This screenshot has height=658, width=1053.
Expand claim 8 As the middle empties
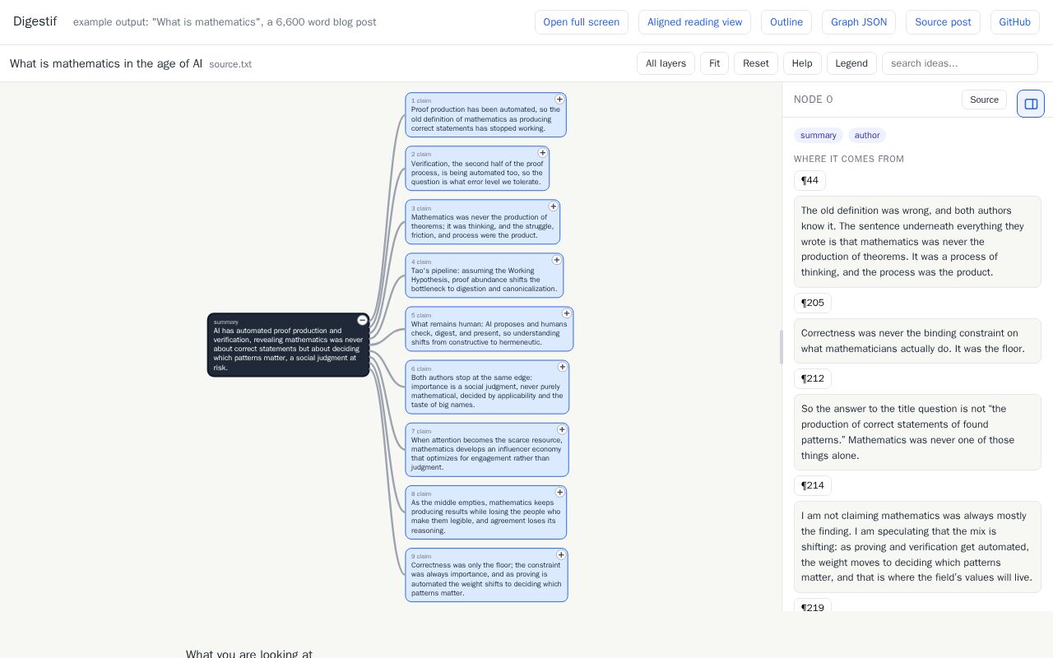pos(559,492)
